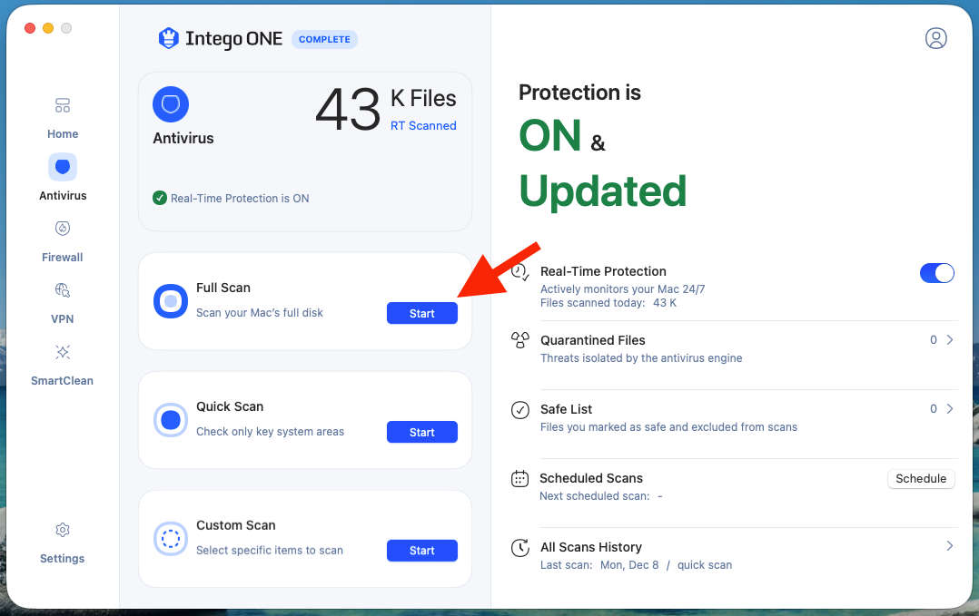Click the COMPLETE plan badge
The image size is (979, 616).
point(325,39)
